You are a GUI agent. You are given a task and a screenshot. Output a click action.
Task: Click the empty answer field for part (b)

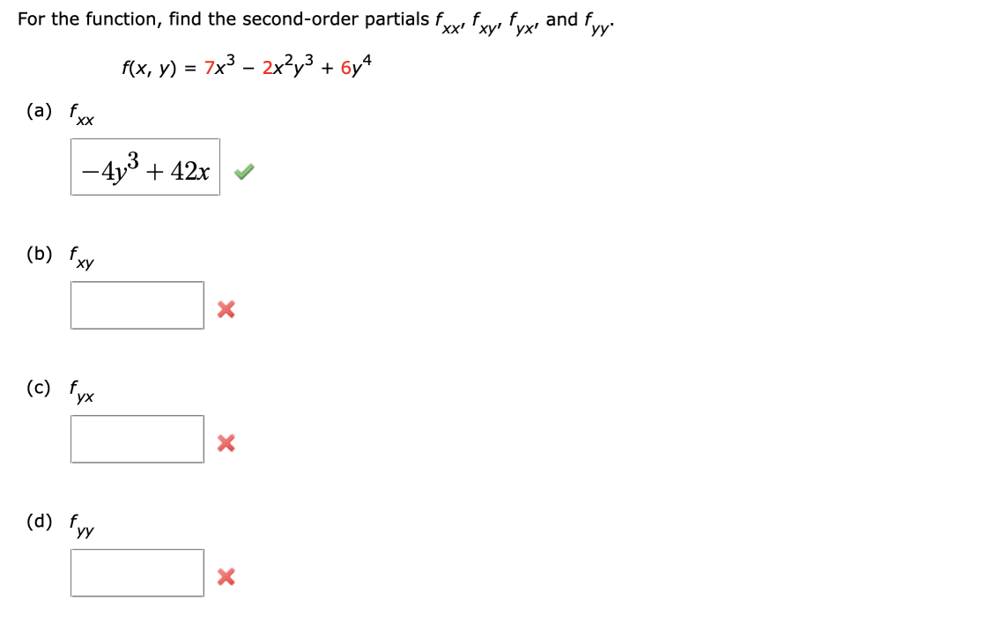pos(137,305)
